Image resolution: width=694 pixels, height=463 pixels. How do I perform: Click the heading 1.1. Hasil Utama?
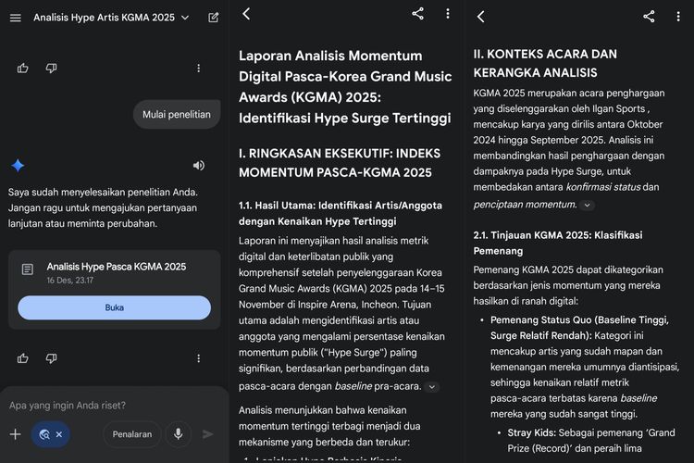click(x=341, y=213)
